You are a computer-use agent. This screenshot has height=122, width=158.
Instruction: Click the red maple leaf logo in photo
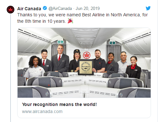coord(87,55)
